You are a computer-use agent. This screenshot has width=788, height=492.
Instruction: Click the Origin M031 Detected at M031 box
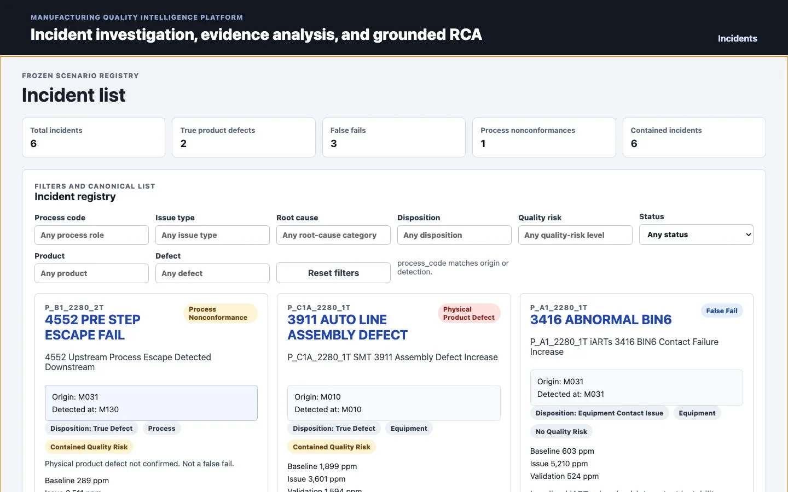click(x=636, y=388)
